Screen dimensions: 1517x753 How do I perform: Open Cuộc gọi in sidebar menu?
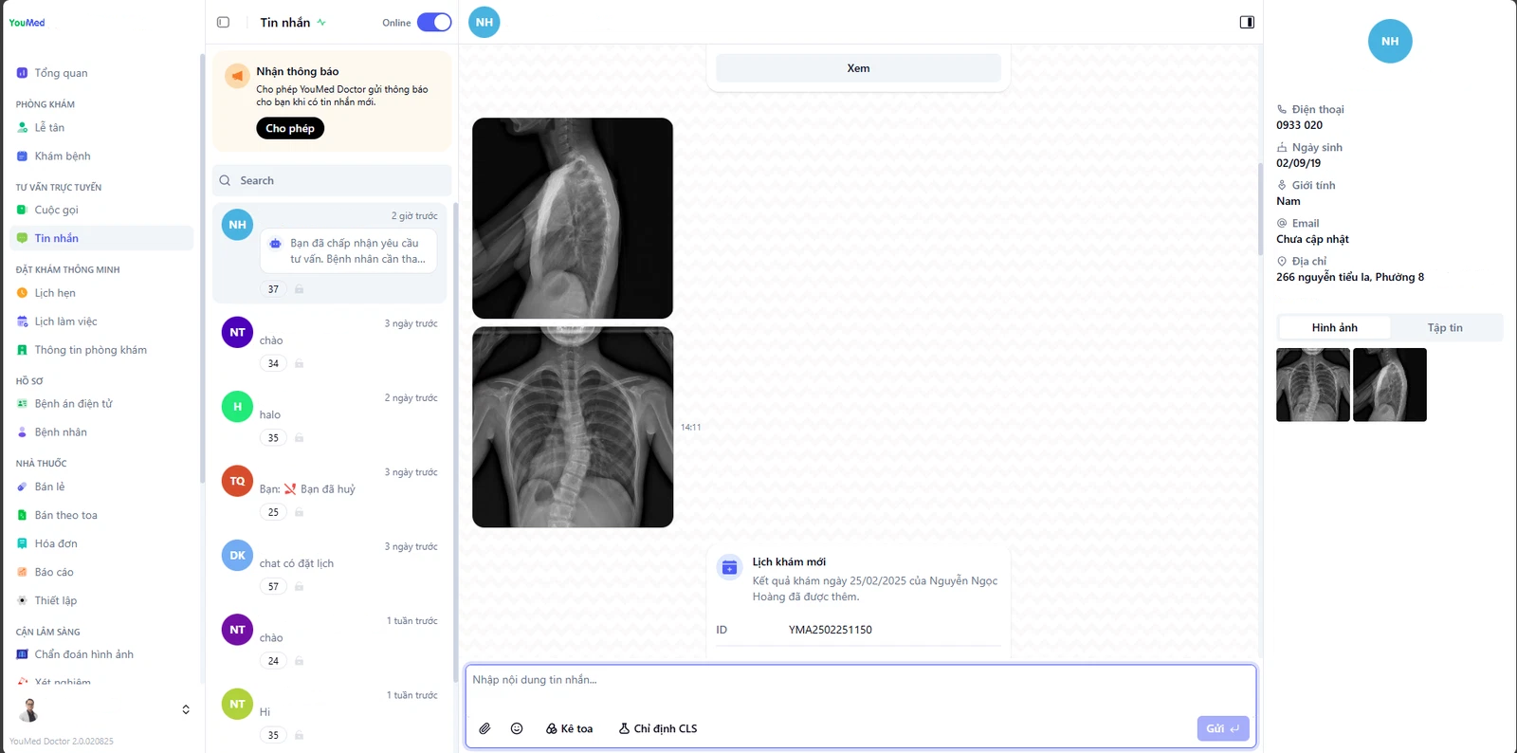click(x=56, y=211)
